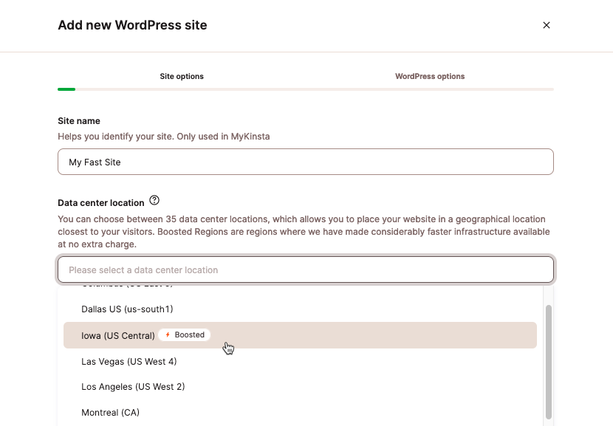The height and width of the screenshot is (426, 613).
Task: Click the Boosted badge text label
Action: [x=190, y=335]
